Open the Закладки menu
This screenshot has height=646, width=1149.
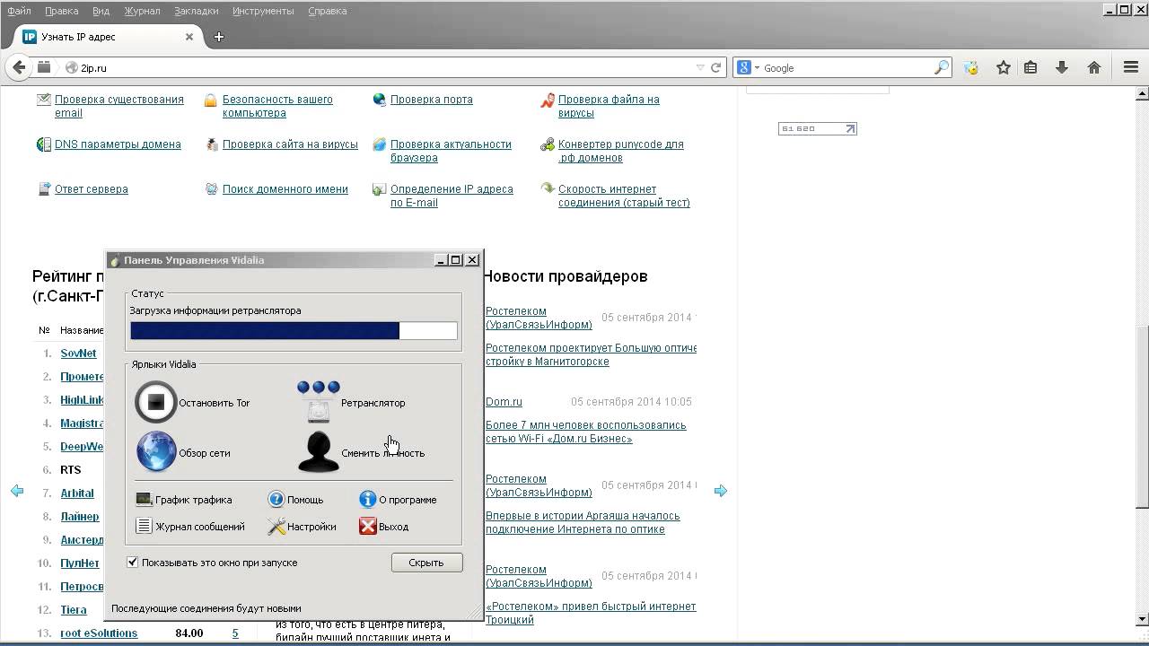(x=197, y=11)
